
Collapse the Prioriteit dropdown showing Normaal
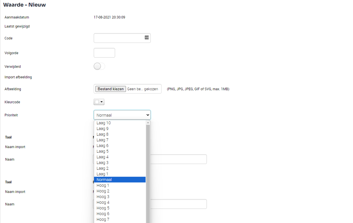coord(122,115)
